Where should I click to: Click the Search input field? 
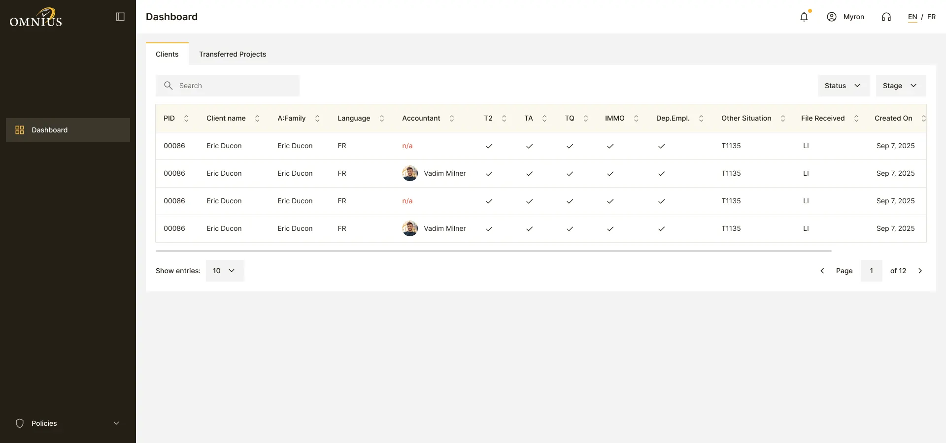tap(228, 86)
